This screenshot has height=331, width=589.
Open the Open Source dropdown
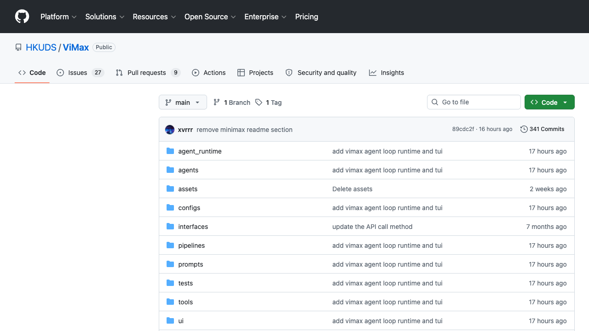pos(210,17)
